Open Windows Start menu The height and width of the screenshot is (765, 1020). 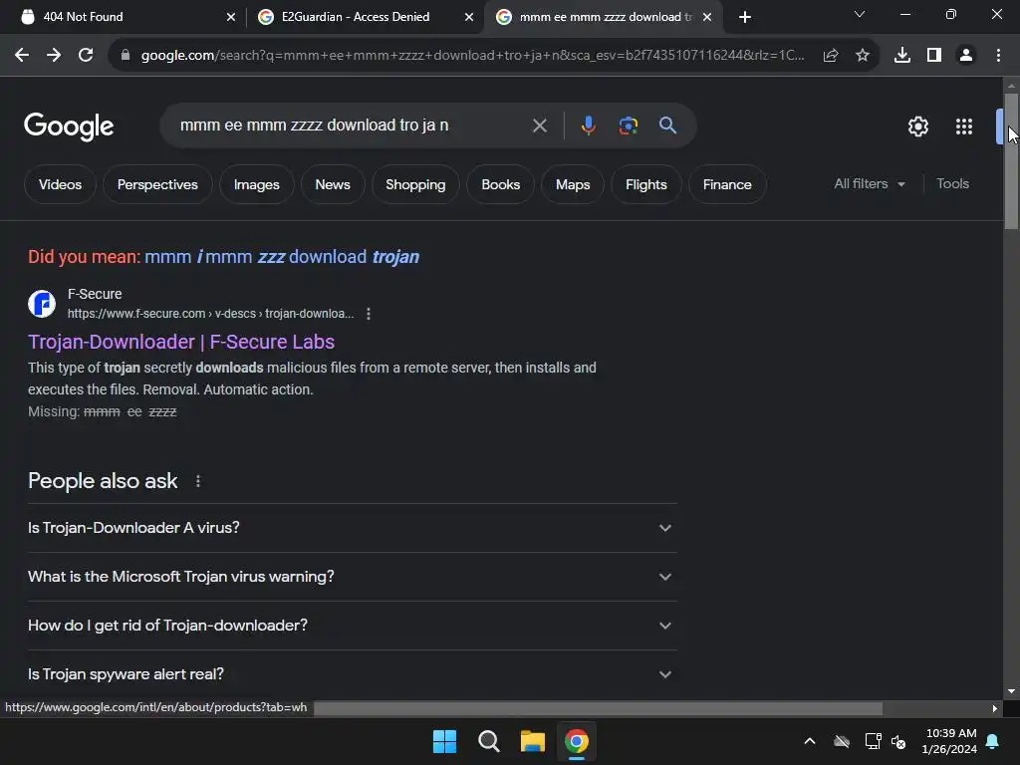[x=445, y=741]
